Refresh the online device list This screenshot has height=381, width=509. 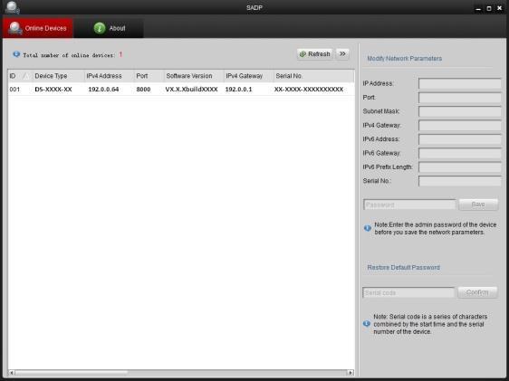click(x=314, y=53)
